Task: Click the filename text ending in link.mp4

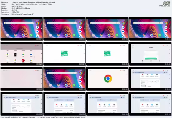Action: [33, 2]
